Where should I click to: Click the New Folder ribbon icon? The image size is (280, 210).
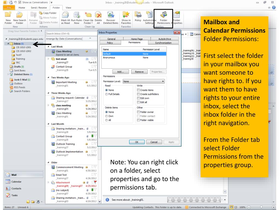point(8,18)
